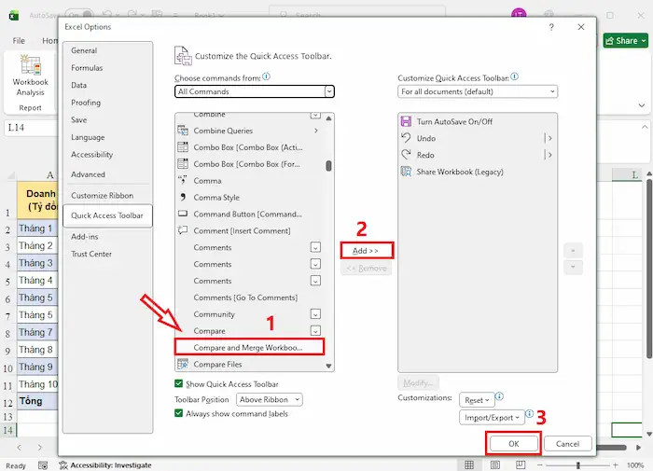Expand the Toolbar Position Above Ribbon dropdown
Screen dimensions: 653x471
coord(269,400)
